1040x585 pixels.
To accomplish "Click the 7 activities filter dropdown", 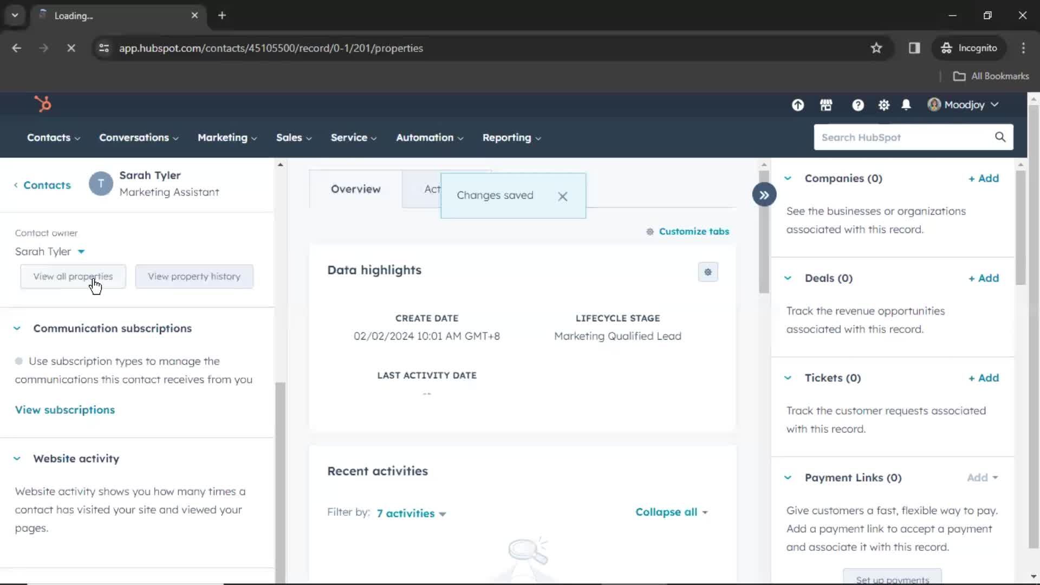I will point(411,513).
